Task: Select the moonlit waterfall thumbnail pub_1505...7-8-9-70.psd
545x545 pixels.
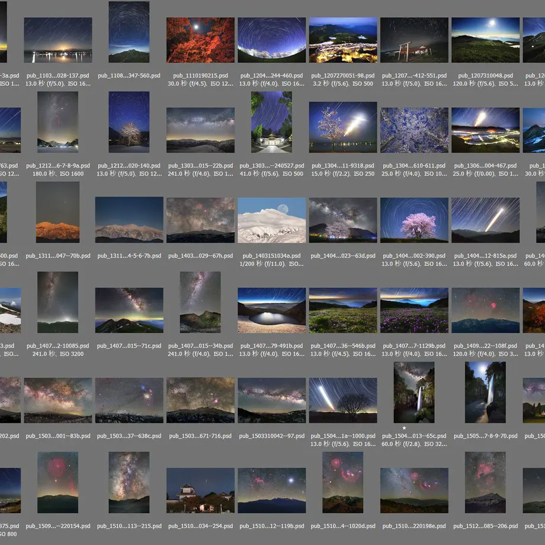Action: coord(485,392)
